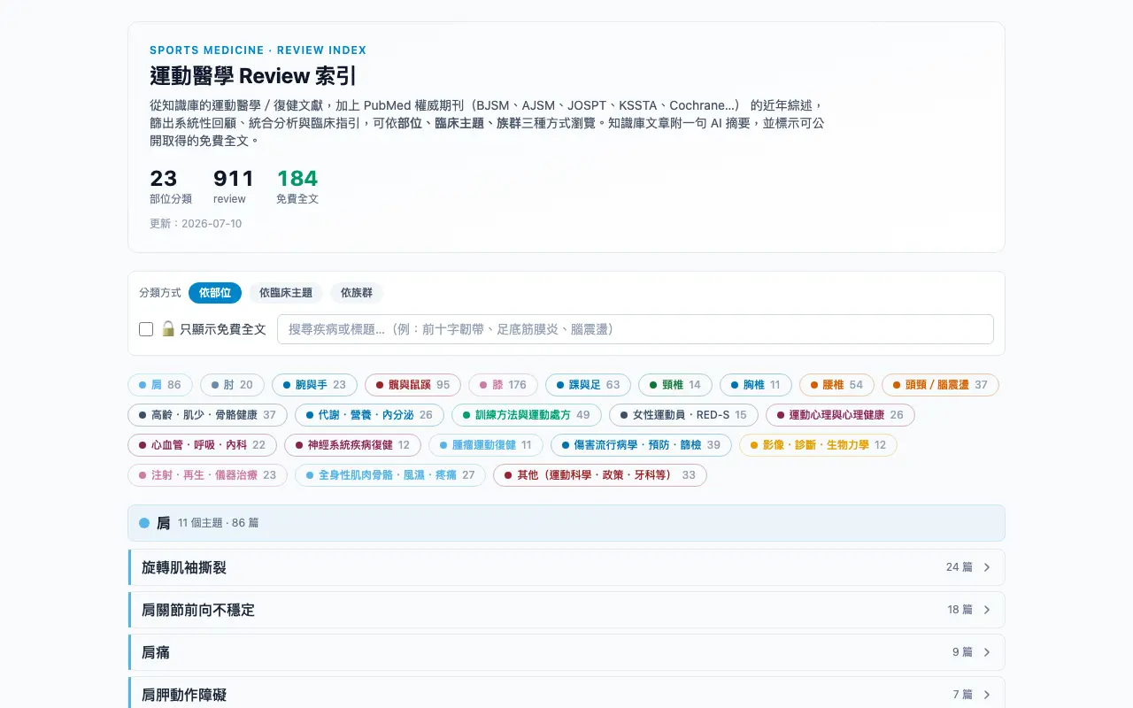Image resolution: width=1133 pixels, height=708 pixels.
Task: Choose the 女性運動員・RED-S chip
Action: tap(683, 415)
